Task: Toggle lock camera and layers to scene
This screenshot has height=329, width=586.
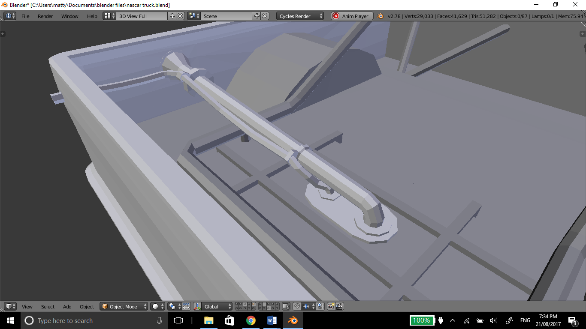Action: 286,306
